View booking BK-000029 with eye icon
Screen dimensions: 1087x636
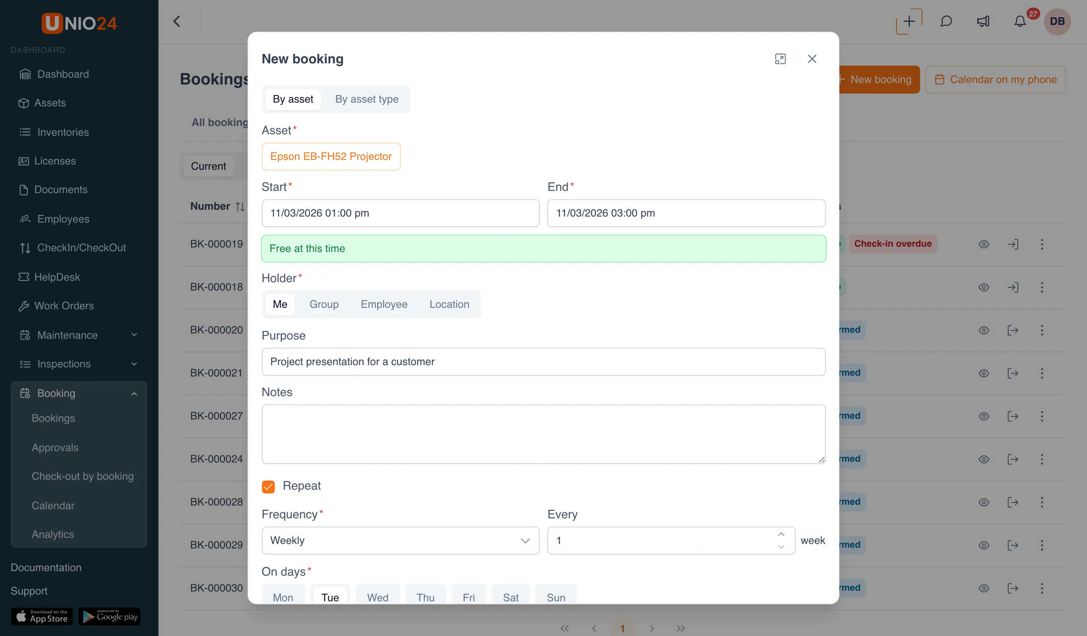[984, 545]
